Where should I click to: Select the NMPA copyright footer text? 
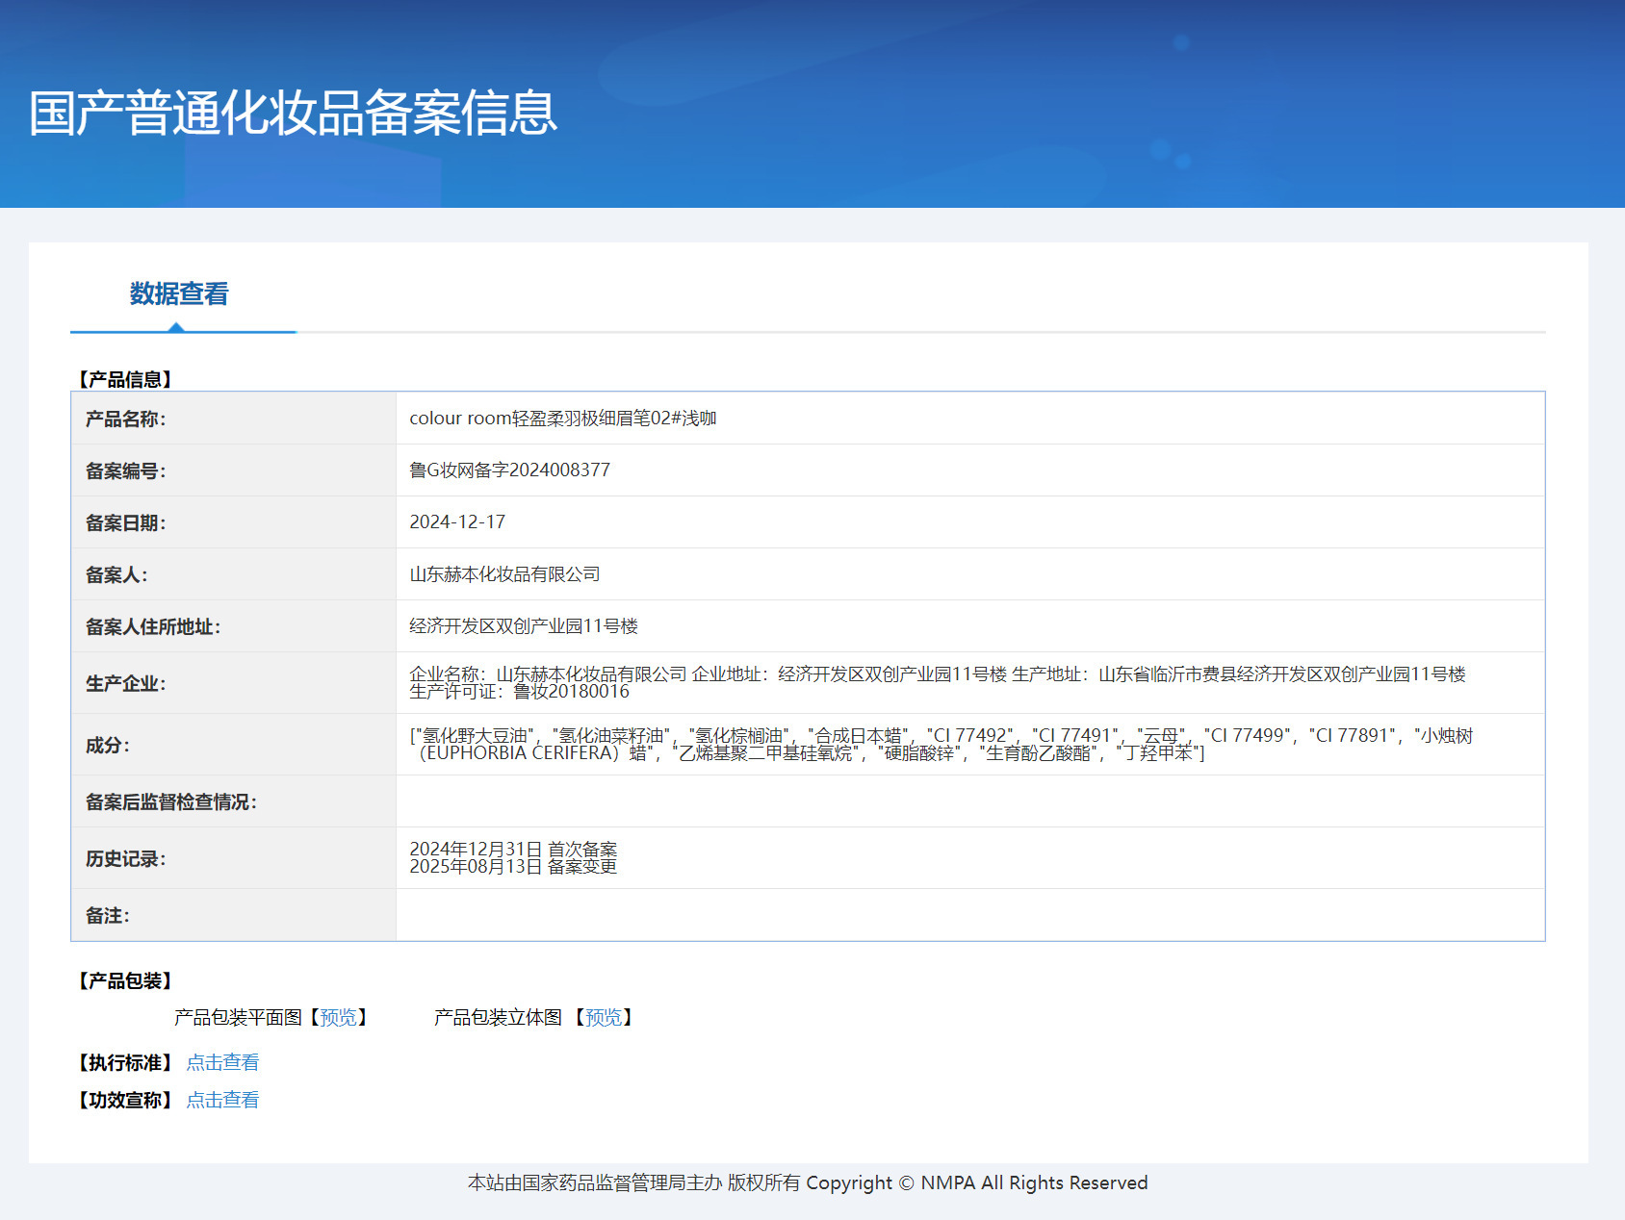pos(808,1182)
